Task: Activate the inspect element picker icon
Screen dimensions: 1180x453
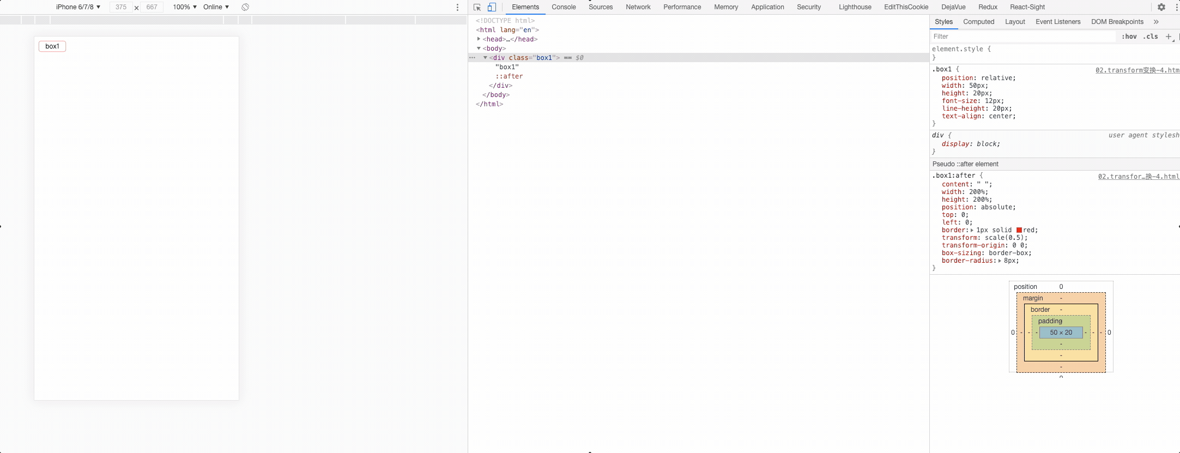Action: click(x=477, y=7)
